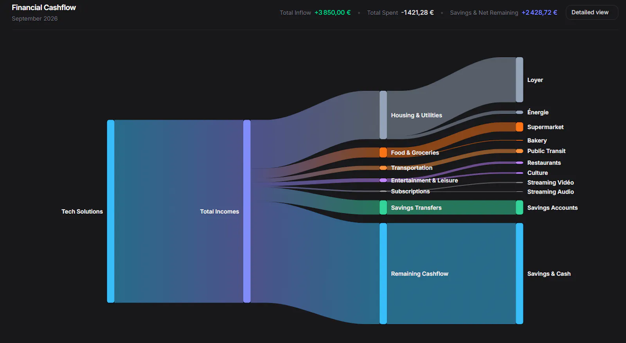This screenshot has height=343, width=626.
Task: Click the Food & Groceries label
Action: [x=415, y=153]
